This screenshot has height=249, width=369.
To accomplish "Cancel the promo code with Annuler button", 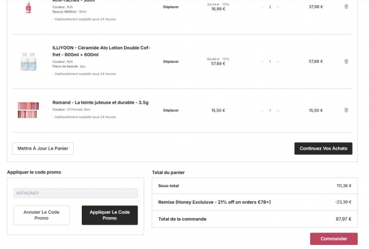I will coord(41,215).
